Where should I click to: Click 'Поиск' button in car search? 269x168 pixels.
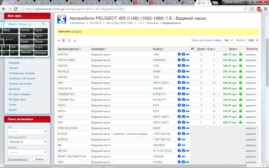40,159
